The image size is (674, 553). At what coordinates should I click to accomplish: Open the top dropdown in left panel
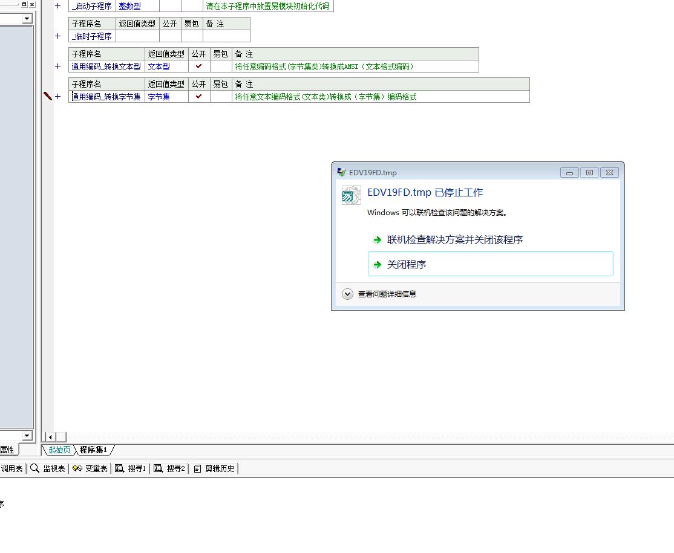[x=27, y=19]
